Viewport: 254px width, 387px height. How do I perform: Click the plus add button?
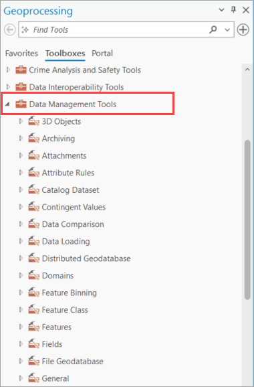click(x=243, y=29)
